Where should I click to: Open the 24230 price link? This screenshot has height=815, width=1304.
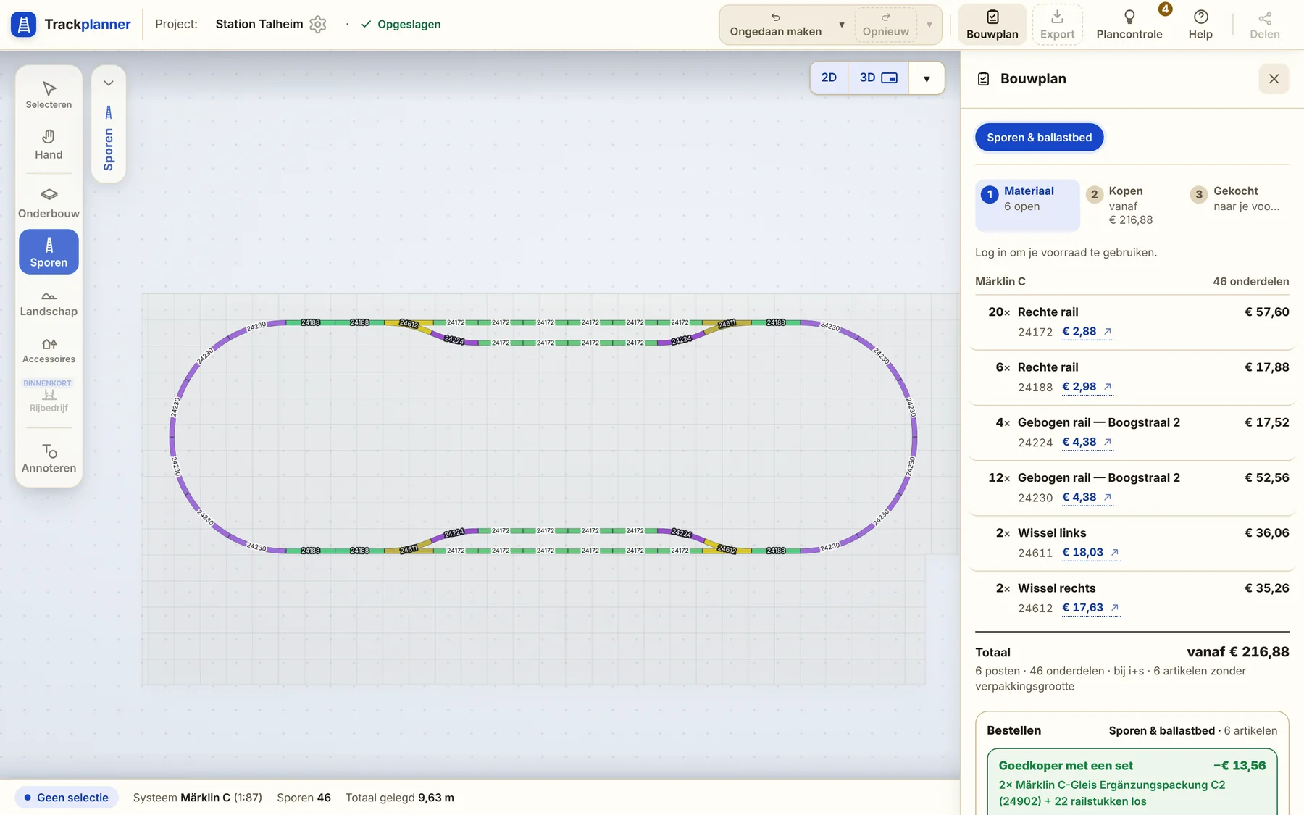pyautogui.click(x=1087, y=497)
